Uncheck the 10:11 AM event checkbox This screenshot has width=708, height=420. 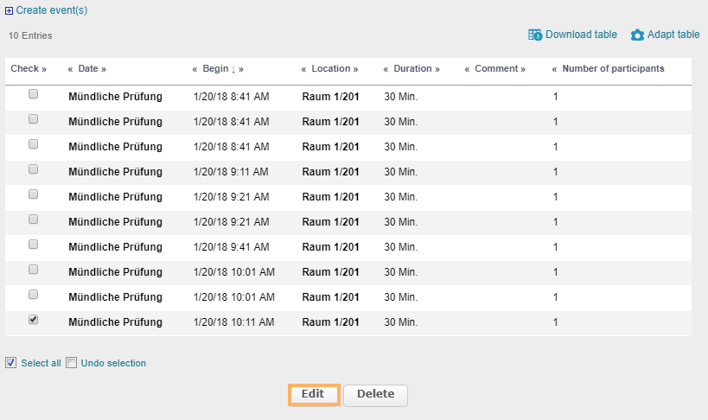[34, 320]
